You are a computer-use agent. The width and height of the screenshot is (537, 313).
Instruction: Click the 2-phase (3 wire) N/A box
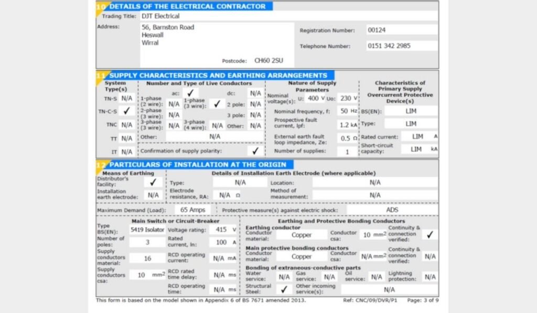174,115
